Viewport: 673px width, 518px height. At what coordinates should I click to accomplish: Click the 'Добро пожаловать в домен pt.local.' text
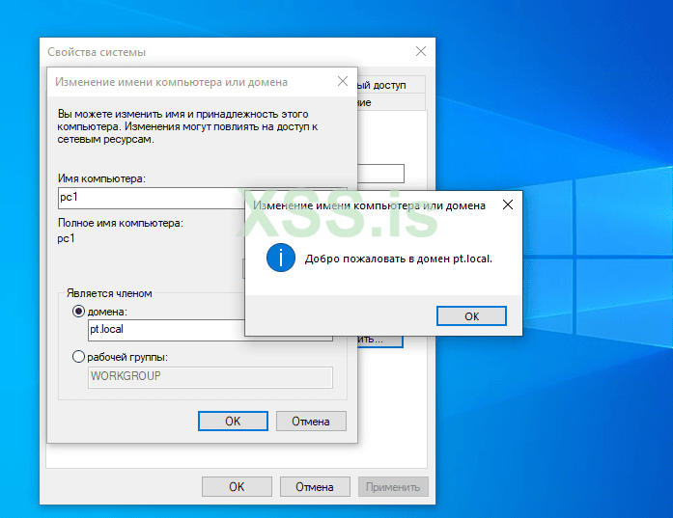(x=399, y=259)
